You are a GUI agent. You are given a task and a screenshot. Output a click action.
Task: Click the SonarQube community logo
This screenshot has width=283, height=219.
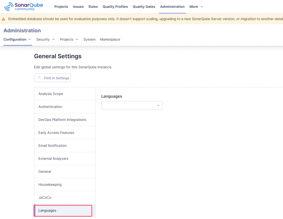(24, 7)
